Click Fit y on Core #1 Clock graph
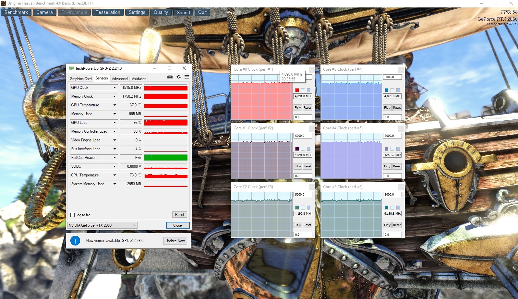 click(x=298, y=166)
